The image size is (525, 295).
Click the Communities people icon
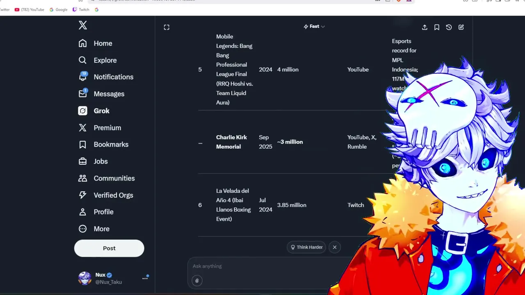tap(83, 178)
